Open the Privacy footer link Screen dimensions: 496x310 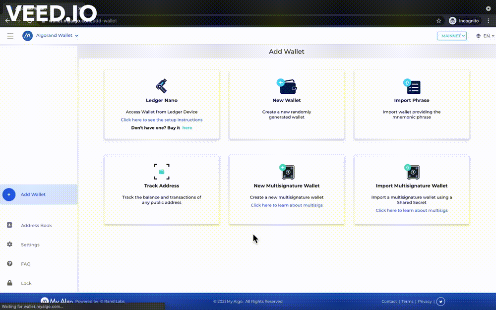[425, 302]
